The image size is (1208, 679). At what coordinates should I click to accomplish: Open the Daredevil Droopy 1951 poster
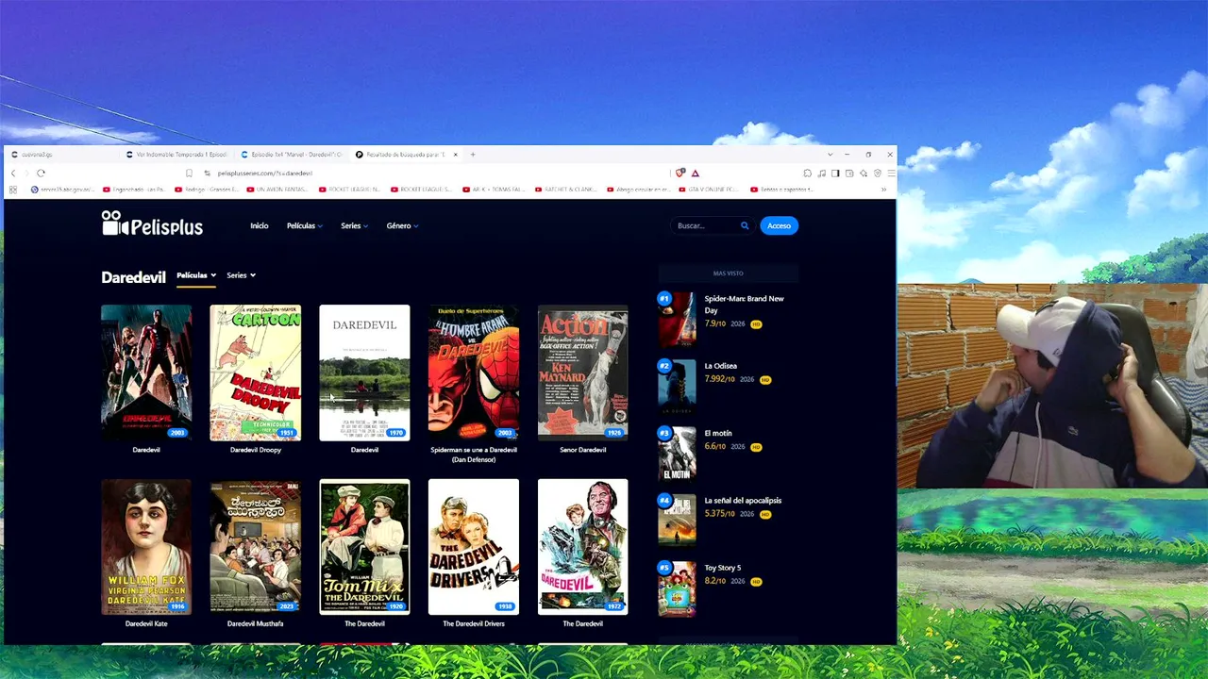click(256, 373)
